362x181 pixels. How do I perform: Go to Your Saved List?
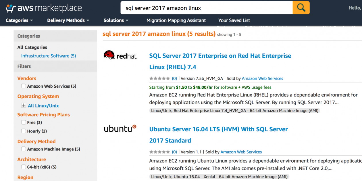pyautogui.click(x=234, y=20)
